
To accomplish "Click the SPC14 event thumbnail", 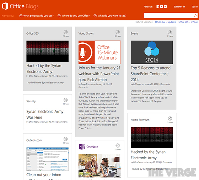I will coord(152,52).
